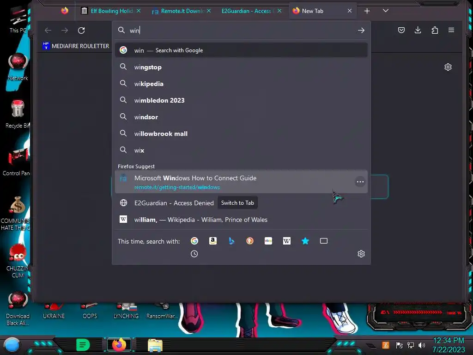473x355 pixels.
Task: Search this time with DuckDuckGo
Action: click(x=250, y=241)
